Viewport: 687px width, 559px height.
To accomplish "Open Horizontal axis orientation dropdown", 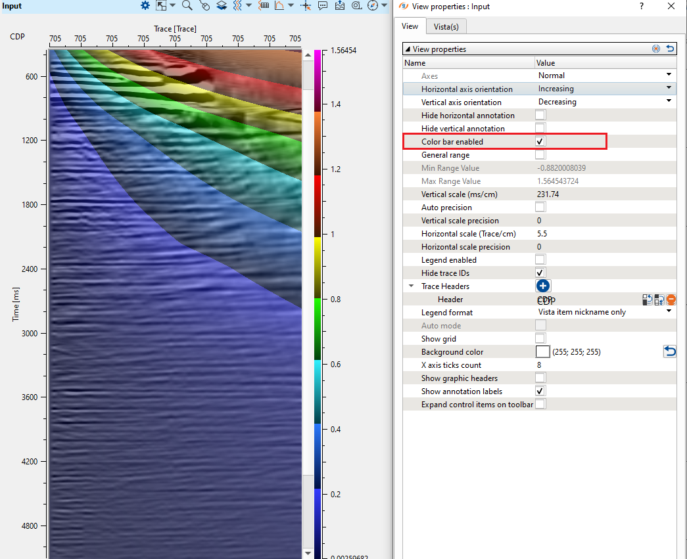I will click(x=669, y=88).
